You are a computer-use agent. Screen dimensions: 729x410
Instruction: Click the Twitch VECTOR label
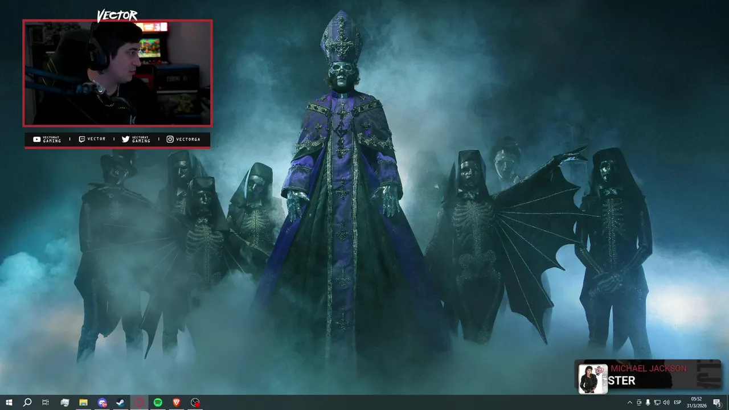92,139
